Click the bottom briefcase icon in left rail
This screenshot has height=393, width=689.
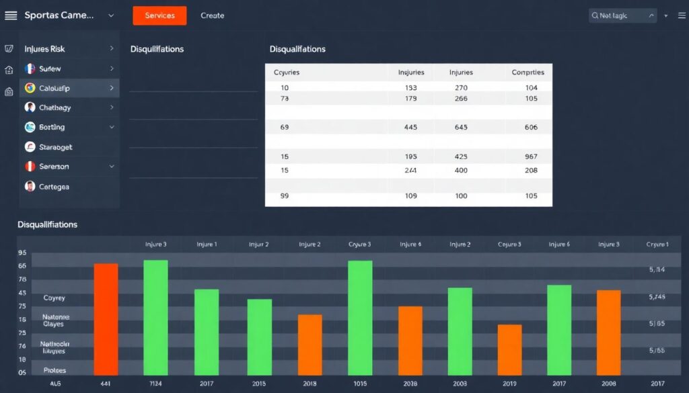(x=9, y=92)
